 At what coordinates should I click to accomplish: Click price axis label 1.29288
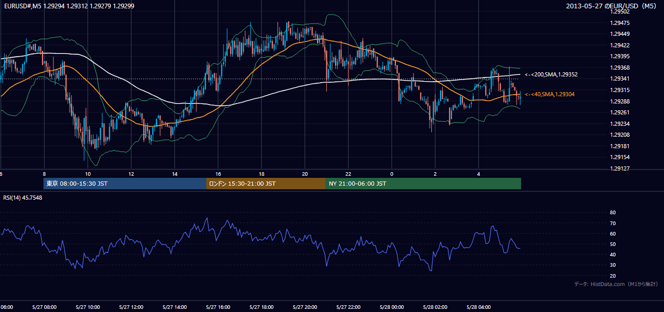620,101
